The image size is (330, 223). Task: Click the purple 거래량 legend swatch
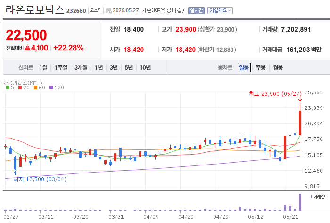[311, 197]
